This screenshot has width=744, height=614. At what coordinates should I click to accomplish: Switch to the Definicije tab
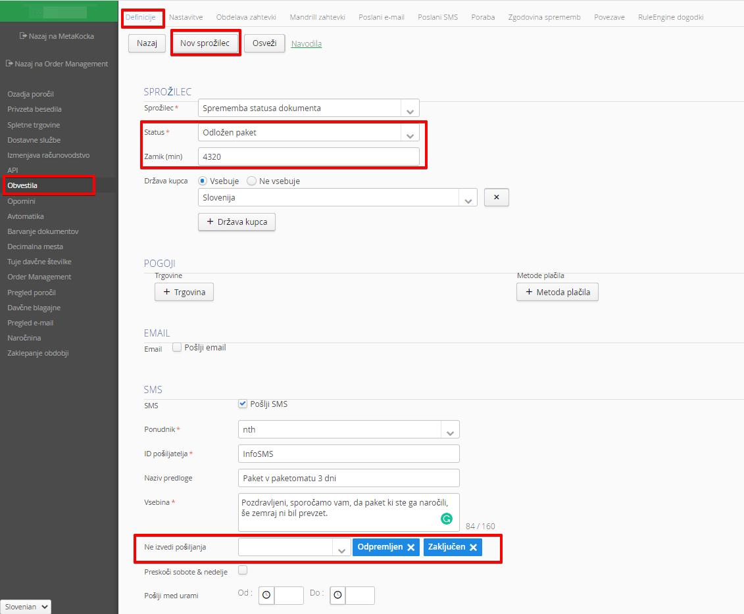pos(141,17)
